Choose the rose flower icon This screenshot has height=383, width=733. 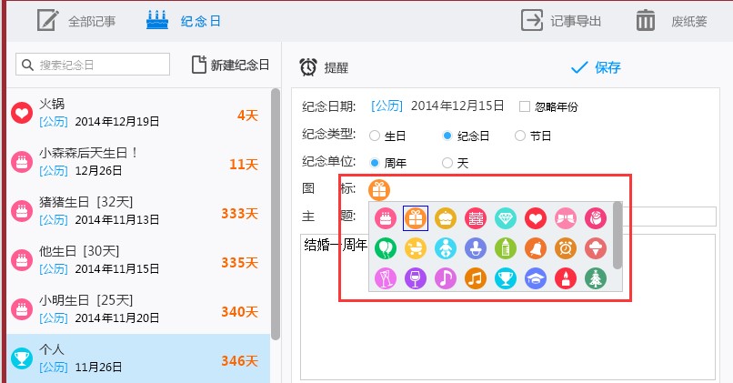595,218
